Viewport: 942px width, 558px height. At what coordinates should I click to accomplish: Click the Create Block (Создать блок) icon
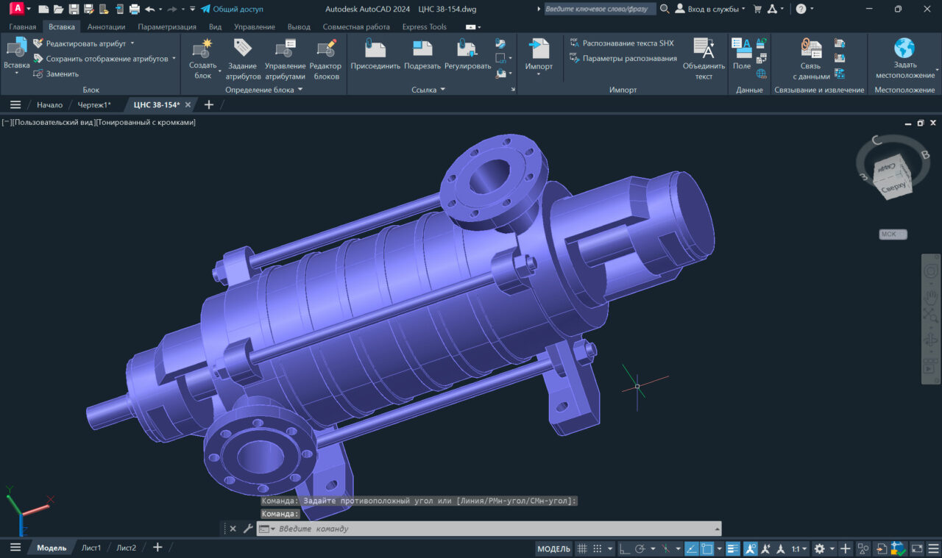202,50
